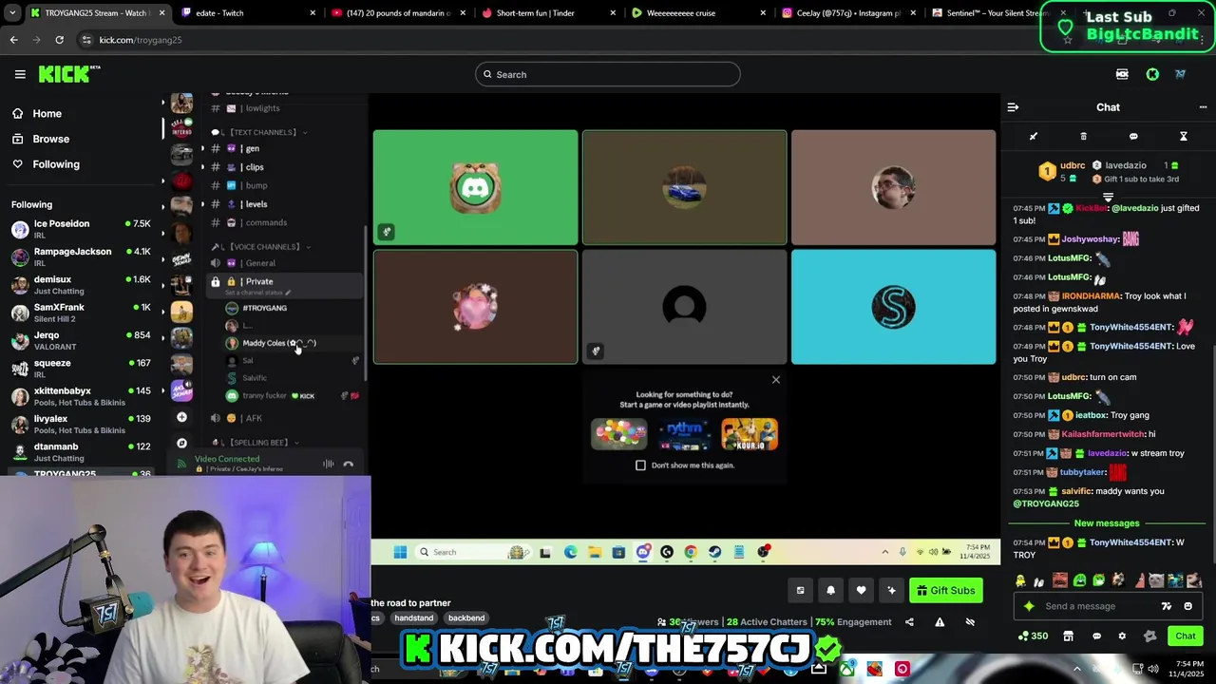Screen dimensions: 1216x684
Task: Switch to the Short-term fun Tinder tab
Action: pos(549,13)
